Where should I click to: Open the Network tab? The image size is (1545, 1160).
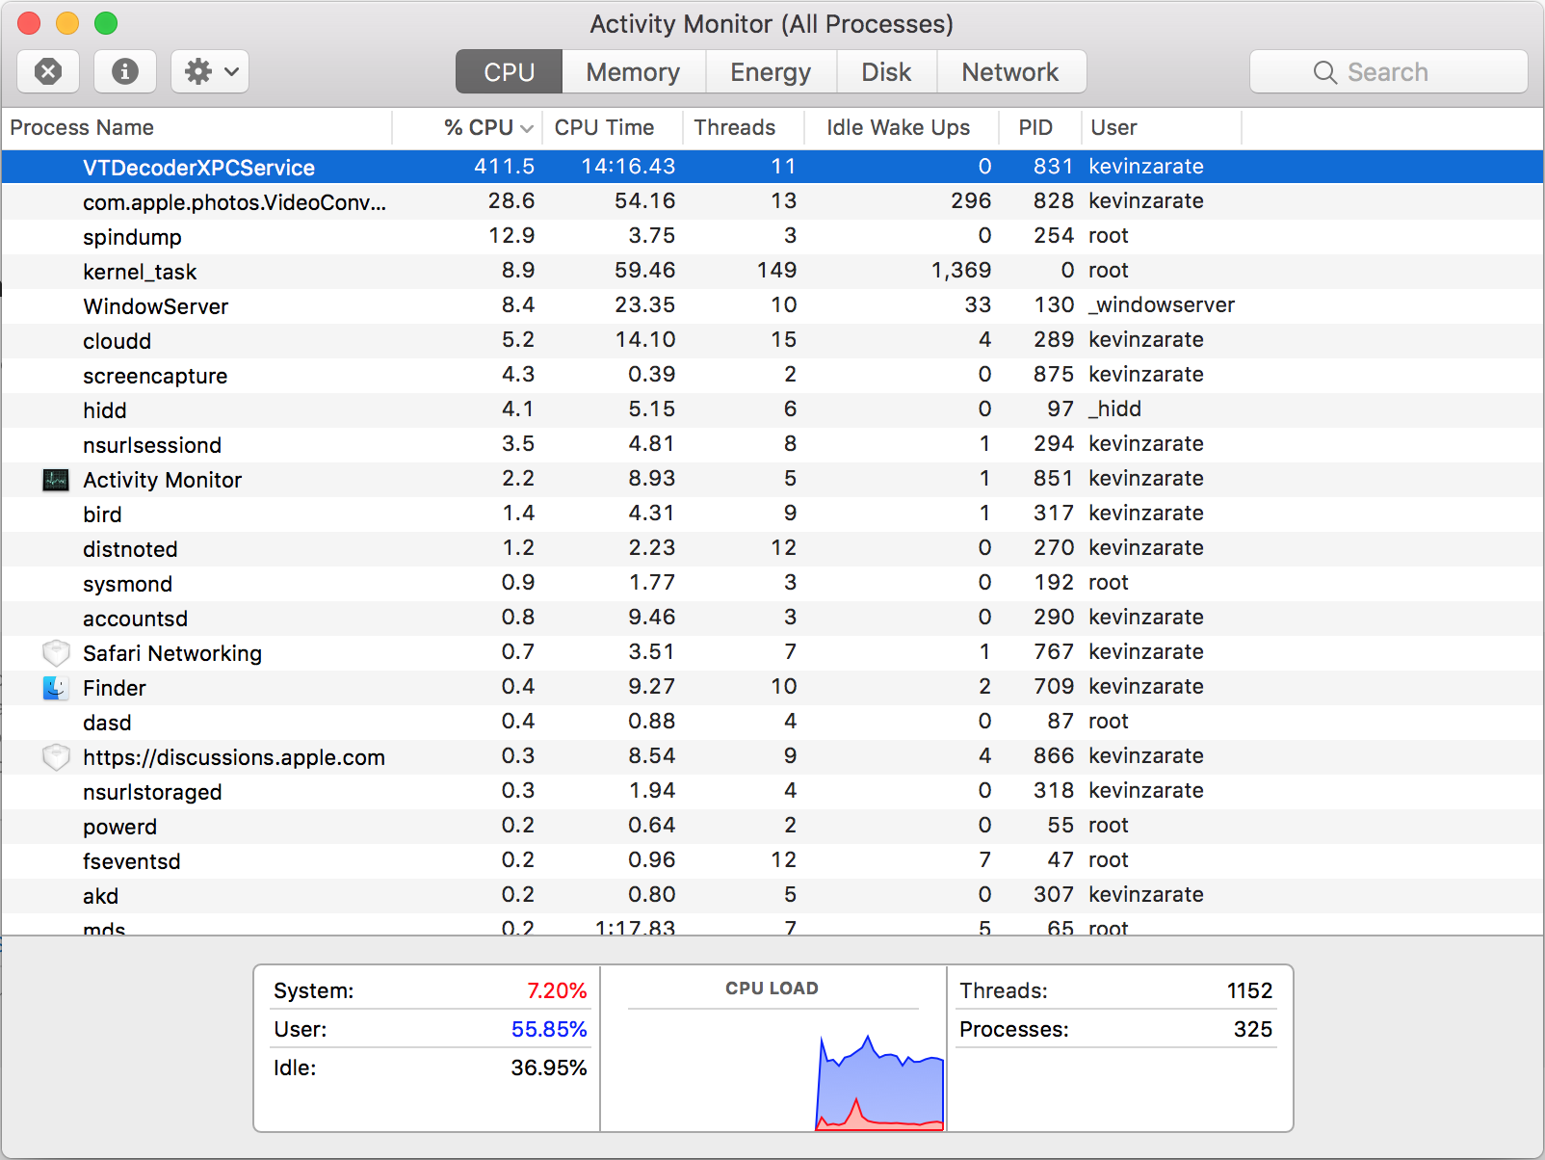[x=1009, y=70]
